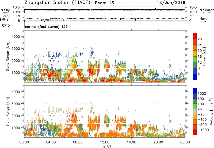The image size is (214, 148).
Task: Click the '20:00' time axis label
Action: click(158, 142)
